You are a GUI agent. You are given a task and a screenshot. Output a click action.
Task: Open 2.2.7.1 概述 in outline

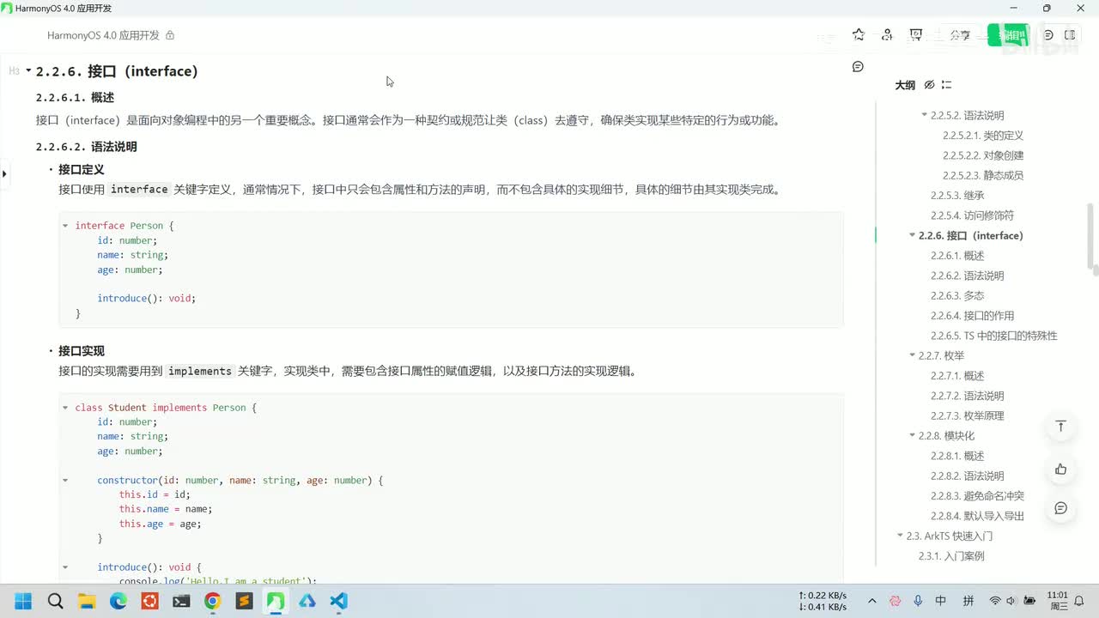point(957,376)
